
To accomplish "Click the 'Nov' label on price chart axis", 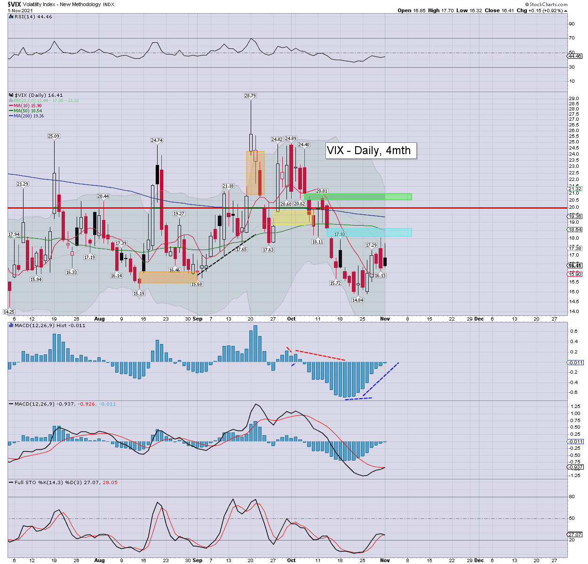I will click(x=385, y=319).
